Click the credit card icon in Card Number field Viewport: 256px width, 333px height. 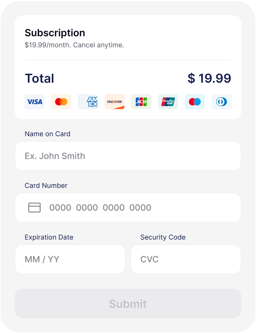pos(34,208)
